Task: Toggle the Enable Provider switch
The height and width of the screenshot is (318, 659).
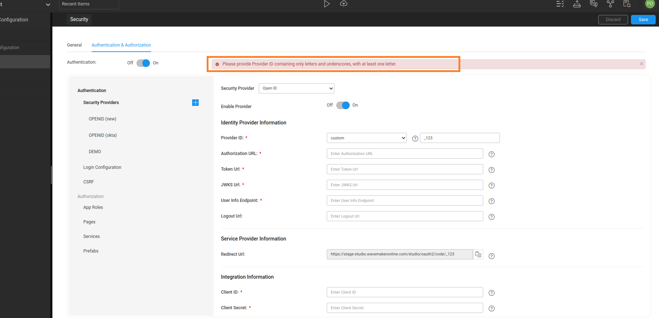Action: point(343,105)
